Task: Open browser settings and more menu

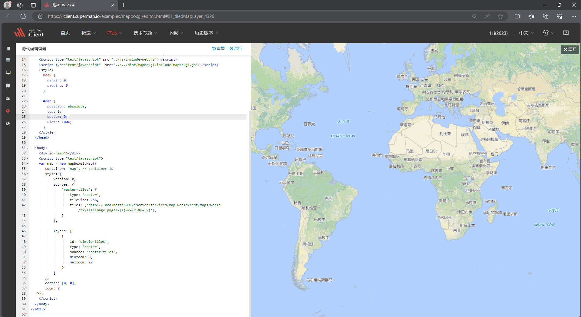Action: [574, 16]
